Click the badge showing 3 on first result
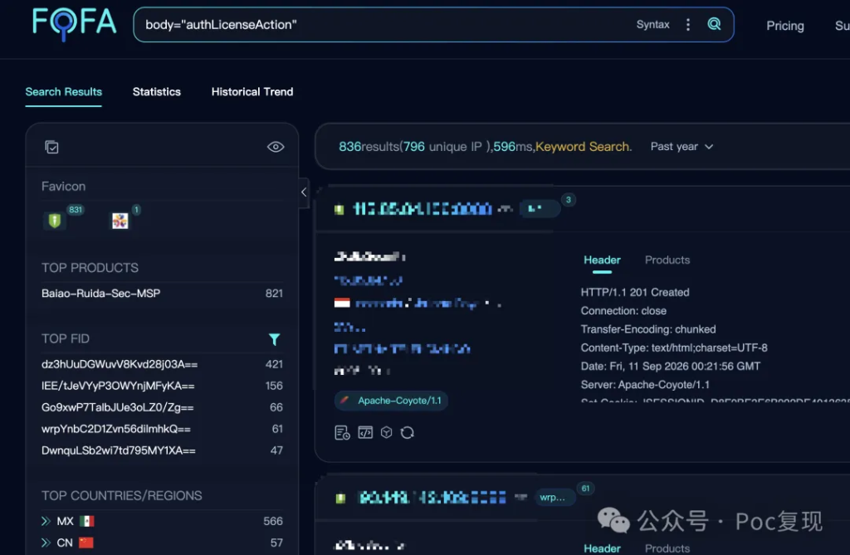This screenshot has height=555, width=850. click(x=568, y=200)
